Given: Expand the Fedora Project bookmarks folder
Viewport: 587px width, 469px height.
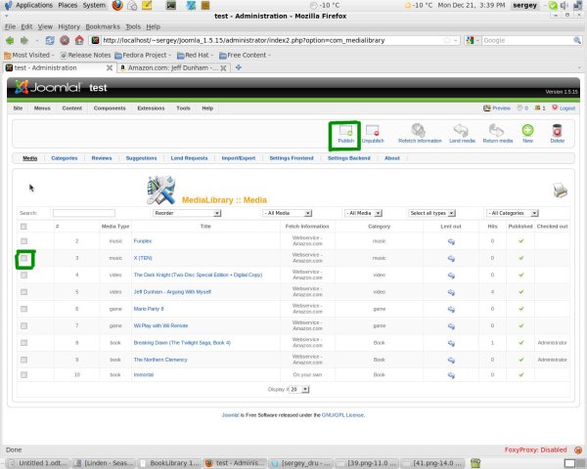Looking at the screenshot, I should click(143, 55).
